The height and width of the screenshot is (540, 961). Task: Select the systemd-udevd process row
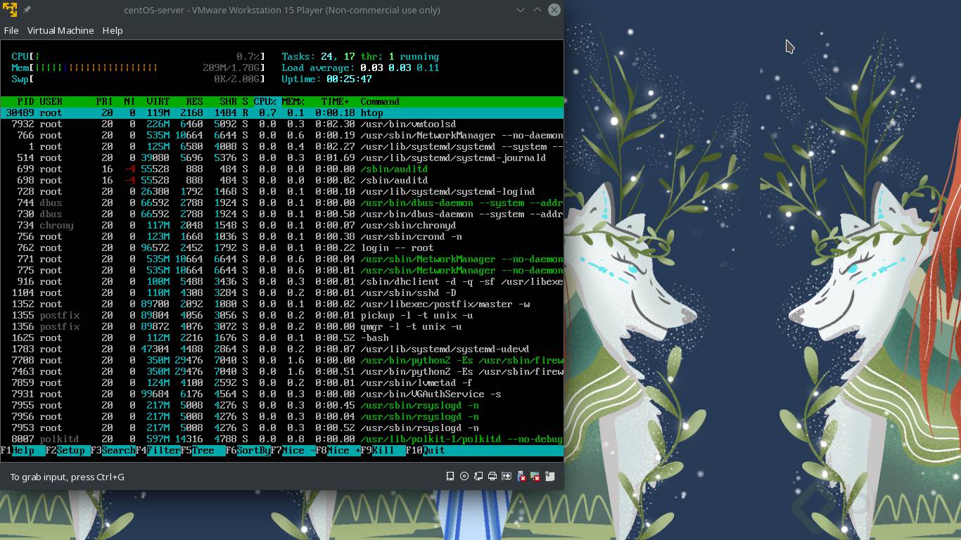[x=281, y=349]
